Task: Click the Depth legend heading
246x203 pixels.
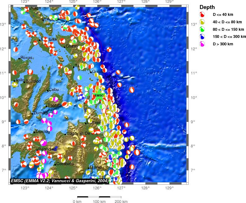Action: click(207, 7)
